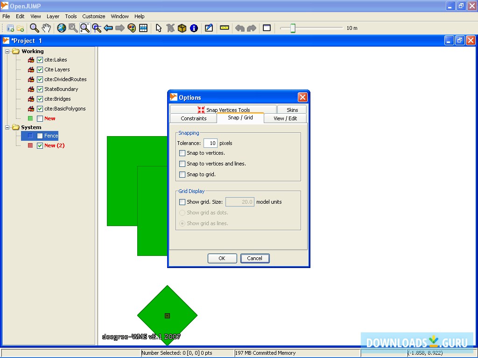Screen dimensions: 478x358
Task: Show the Fence layer
Action: click(x=40, y=136)
